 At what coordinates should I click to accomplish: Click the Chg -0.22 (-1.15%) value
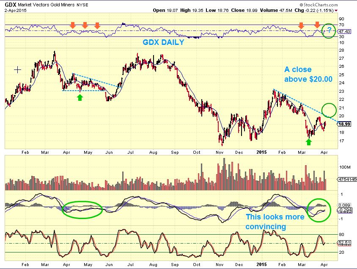(314, 10)
